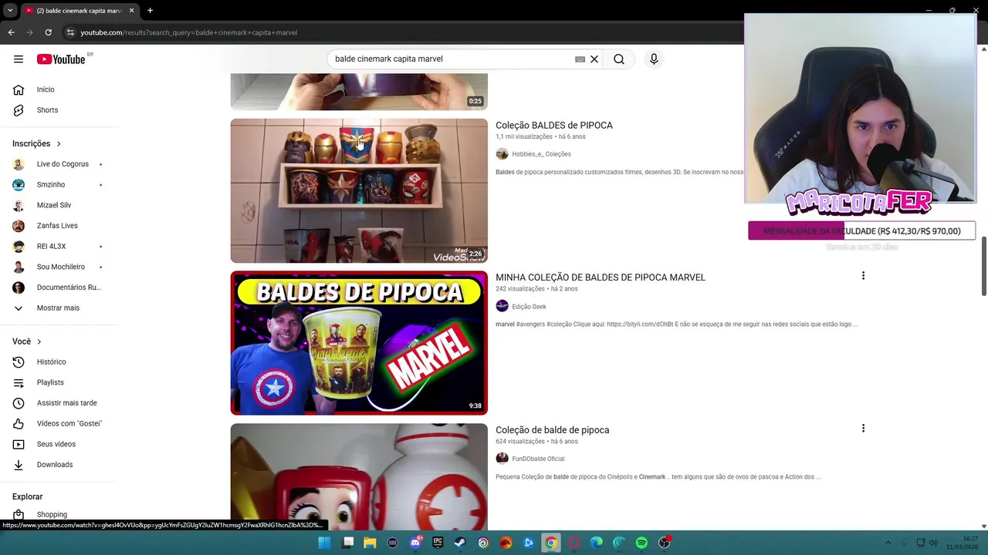Image resolution: width=988 pixels, height=555 pixels.
Task: Visit FunDObalde Oficial channel
Action: 538,459
